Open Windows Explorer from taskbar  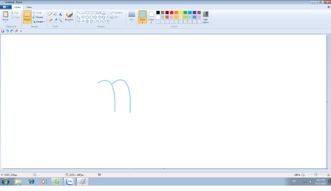click(18, 182)
